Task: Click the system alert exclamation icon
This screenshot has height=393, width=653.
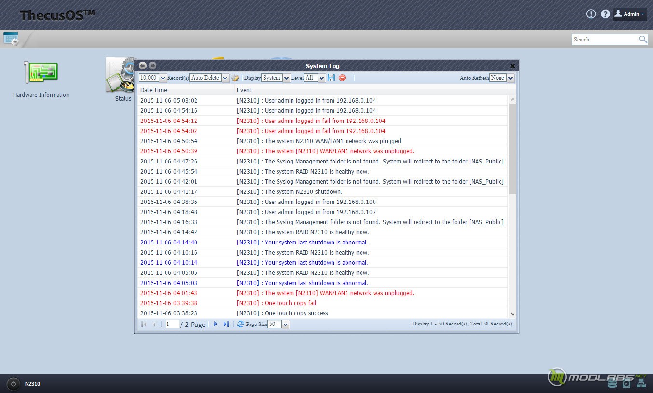Action: [x=591, y=14]
